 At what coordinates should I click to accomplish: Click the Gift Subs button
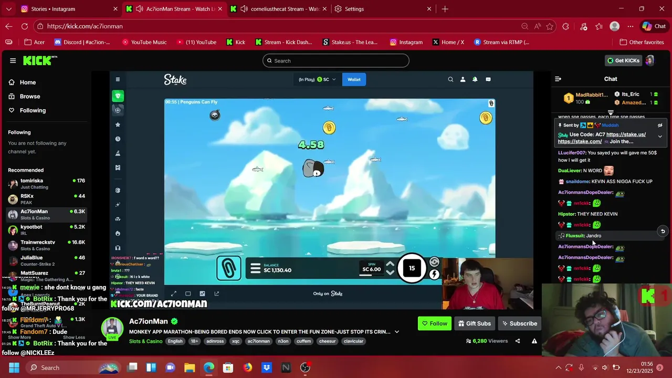[x=475, y=323]
